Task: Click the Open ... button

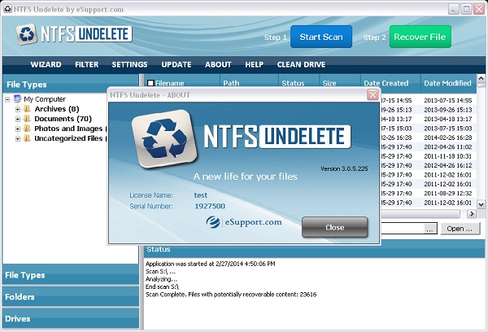Action: [460, 229]
